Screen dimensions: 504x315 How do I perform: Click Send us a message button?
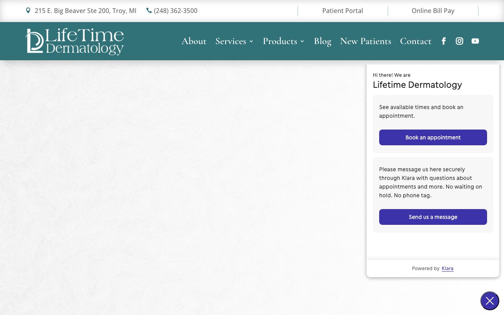pos(433,217)
